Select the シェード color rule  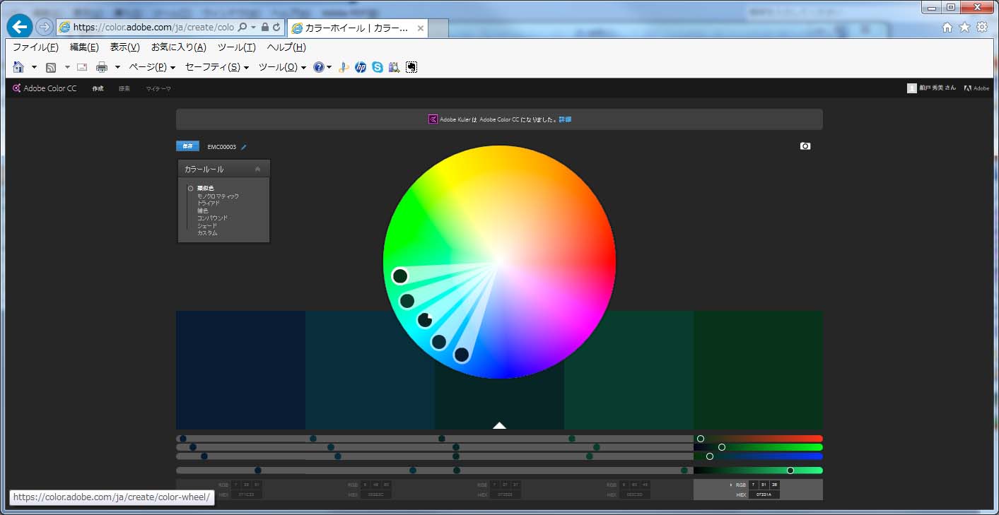coord(207,225)
